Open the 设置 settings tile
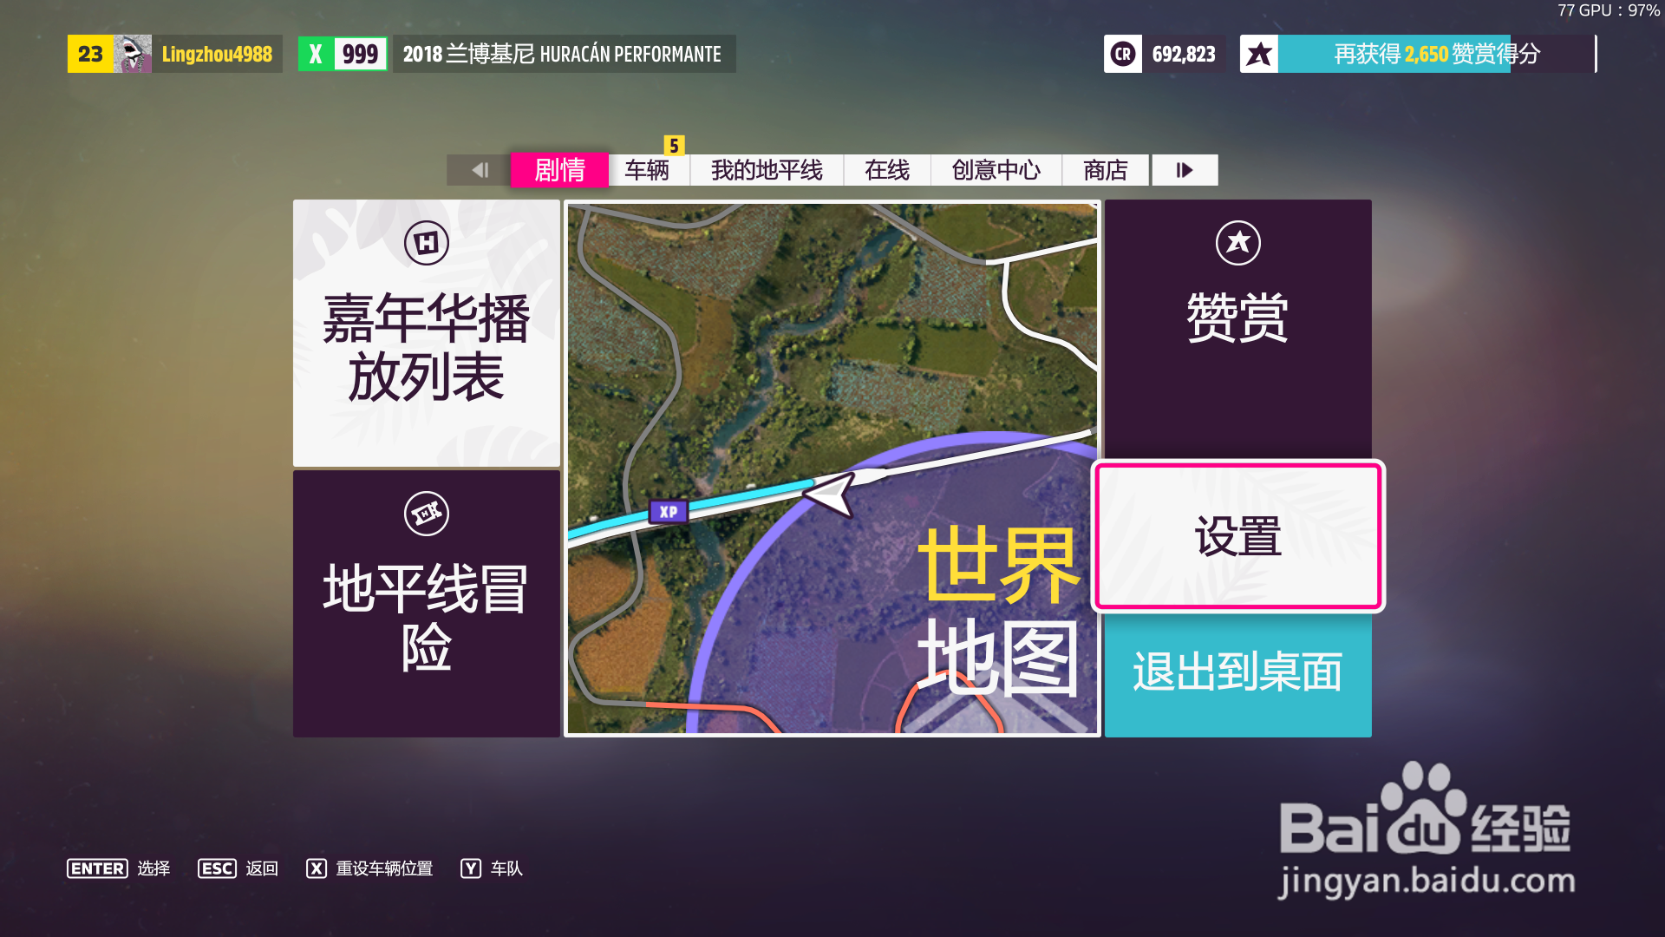 pyautogui.click(x=1237, y=536)
